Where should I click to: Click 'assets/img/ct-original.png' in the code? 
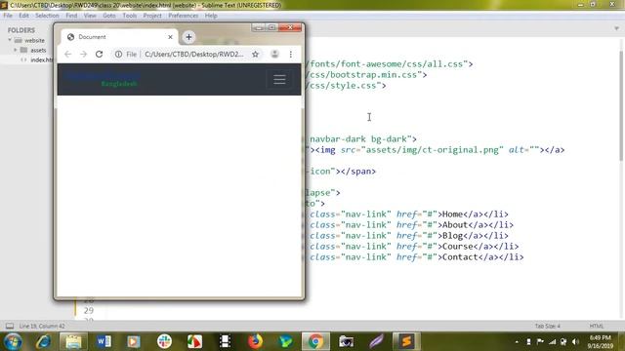tap(432, 150)
